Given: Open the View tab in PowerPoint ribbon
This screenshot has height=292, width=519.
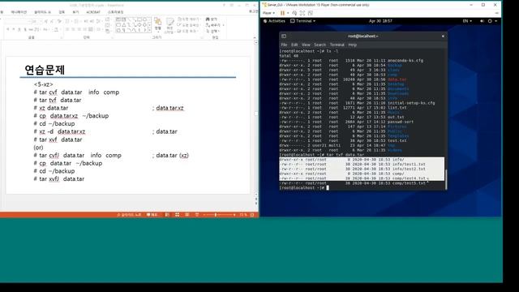Looking at the screenshot, I should click(75, 12).
